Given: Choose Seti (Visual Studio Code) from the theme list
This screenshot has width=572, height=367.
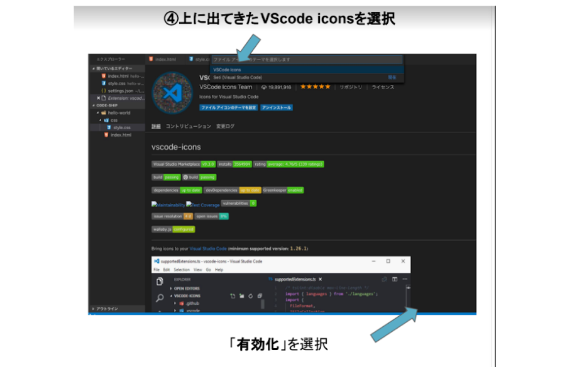Looking at the screenshot, I should [307, 77].
